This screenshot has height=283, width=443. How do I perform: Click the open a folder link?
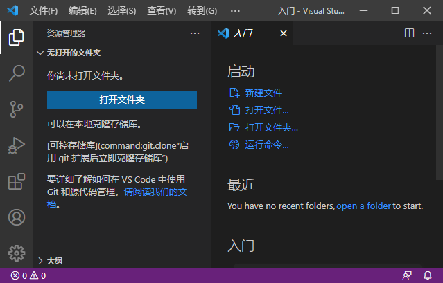click(x=364, y=206)
